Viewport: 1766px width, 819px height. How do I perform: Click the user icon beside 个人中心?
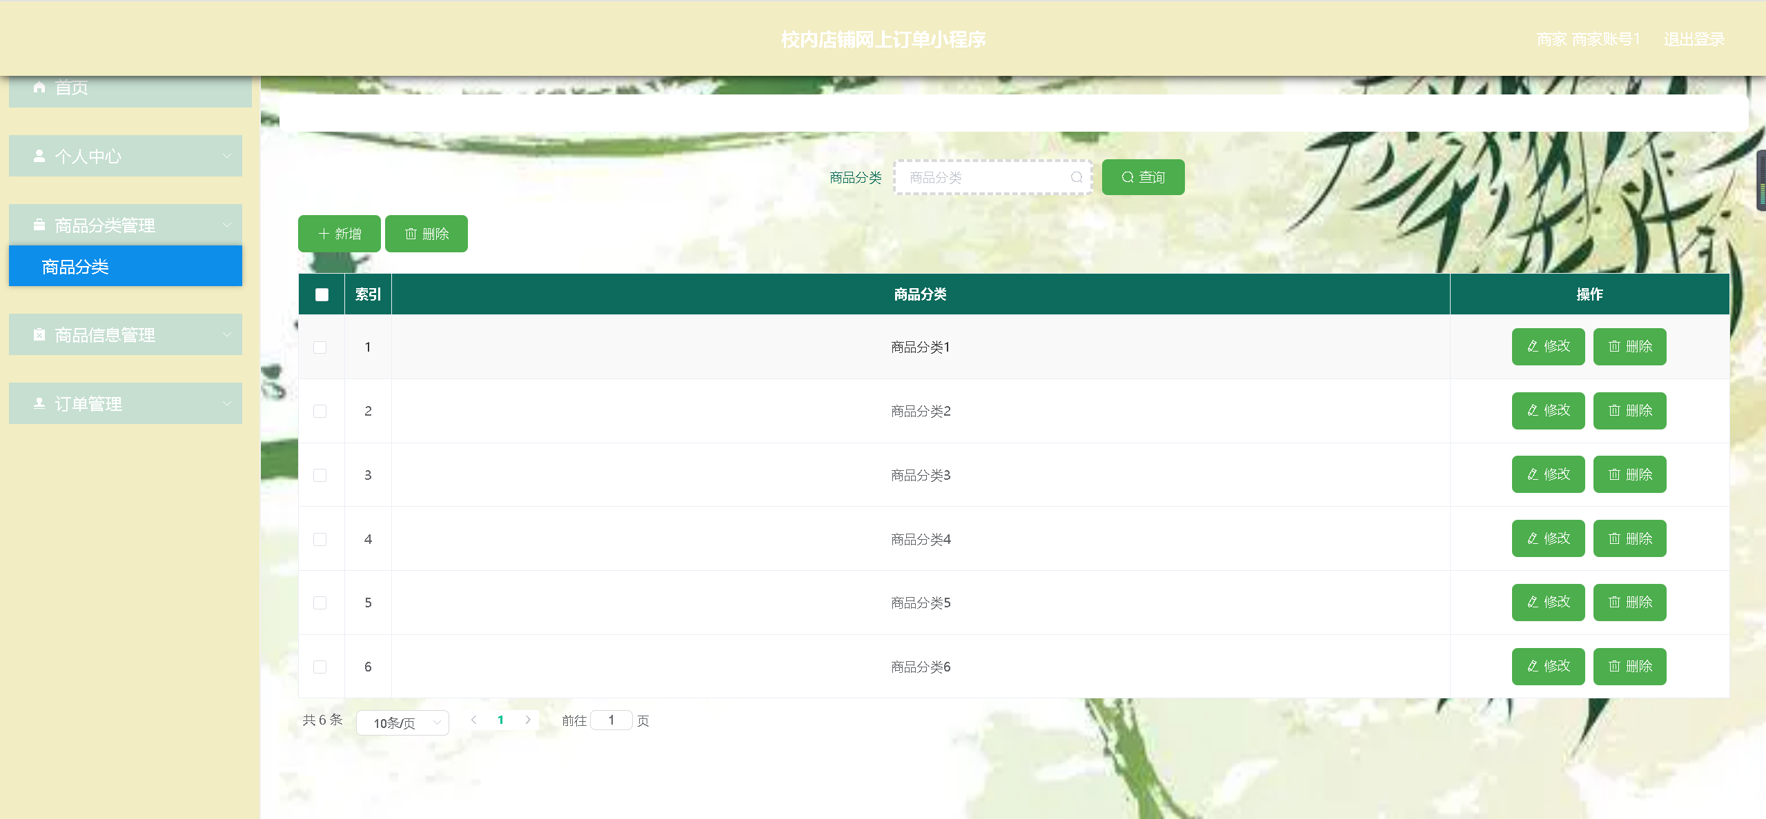(x=39, y=156)
